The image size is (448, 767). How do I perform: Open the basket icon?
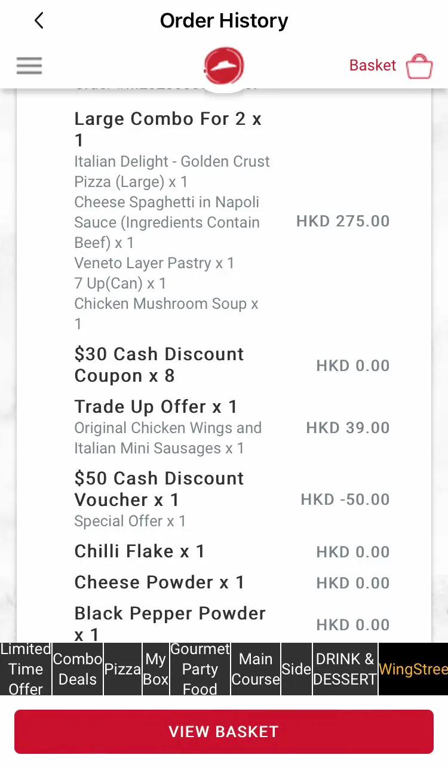click(x=419, y=66)
